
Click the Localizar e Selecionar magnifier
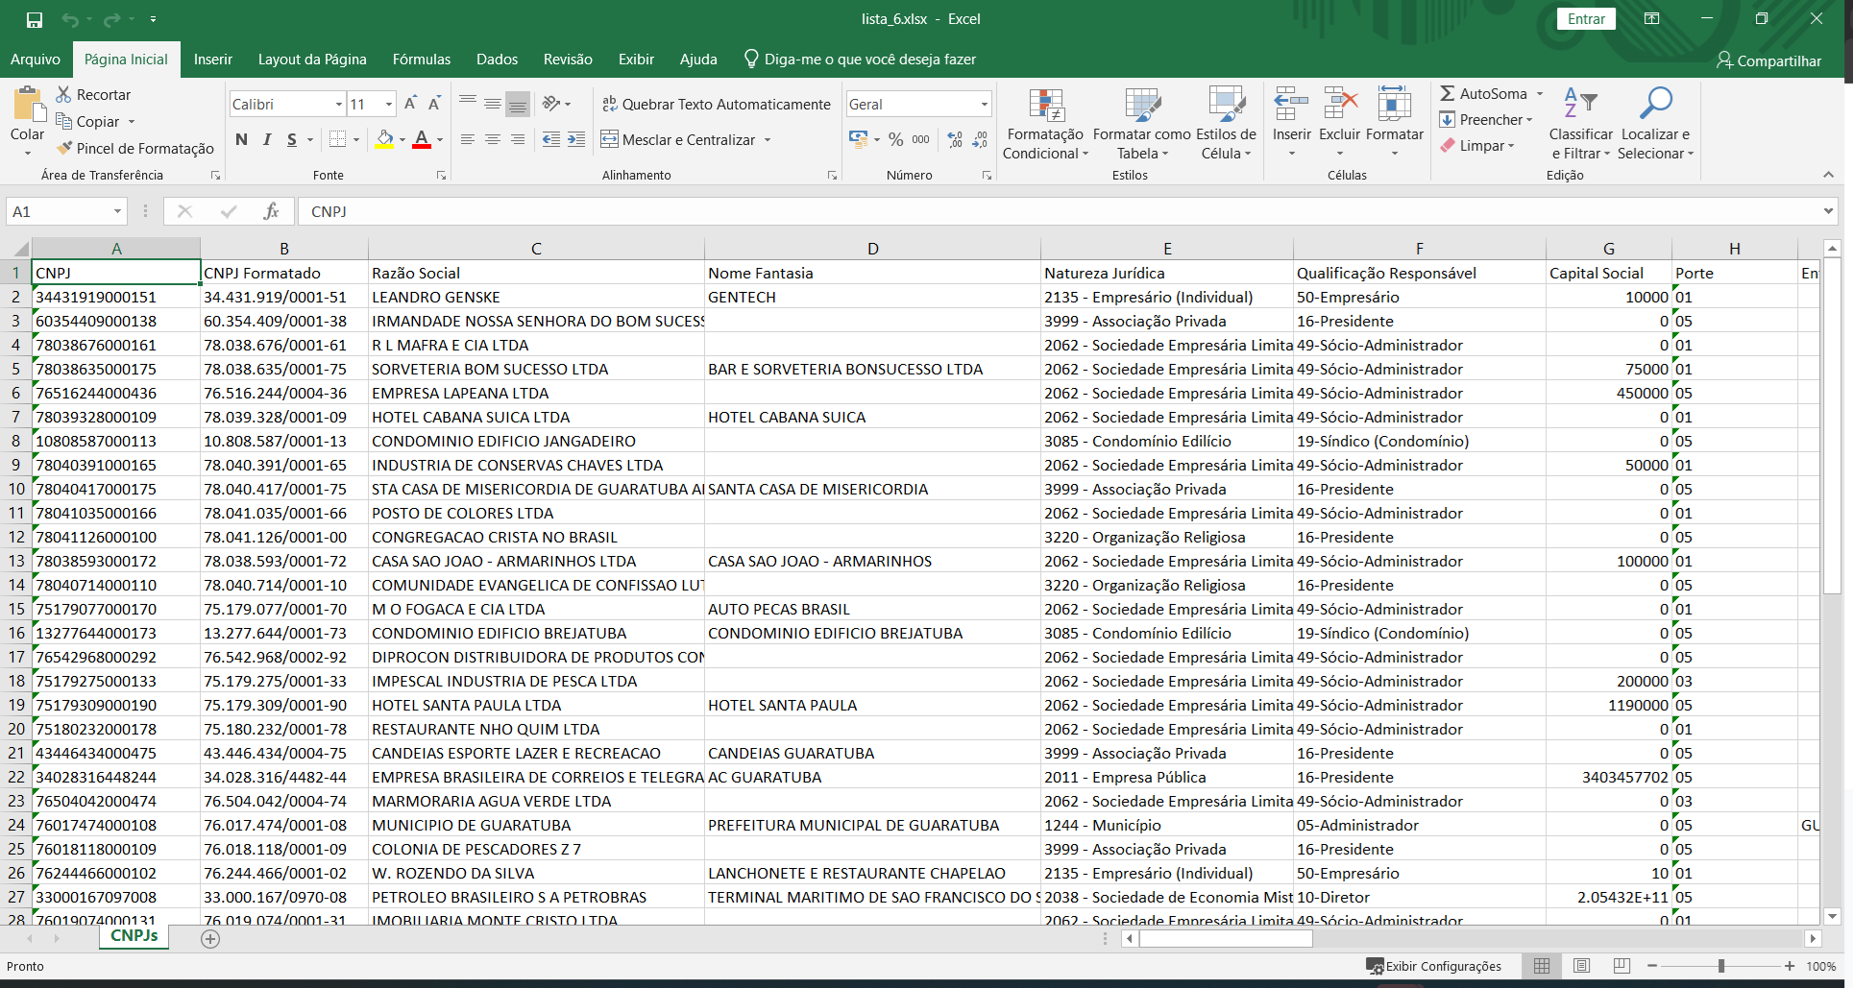1655,104
